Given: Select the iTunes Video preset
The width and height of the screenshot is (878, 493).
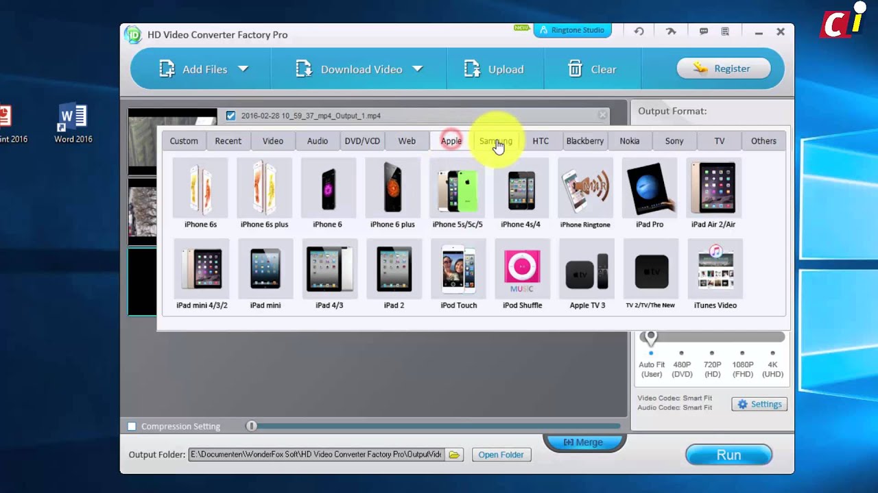Looking at the screenshot, I should click(715, 275).
